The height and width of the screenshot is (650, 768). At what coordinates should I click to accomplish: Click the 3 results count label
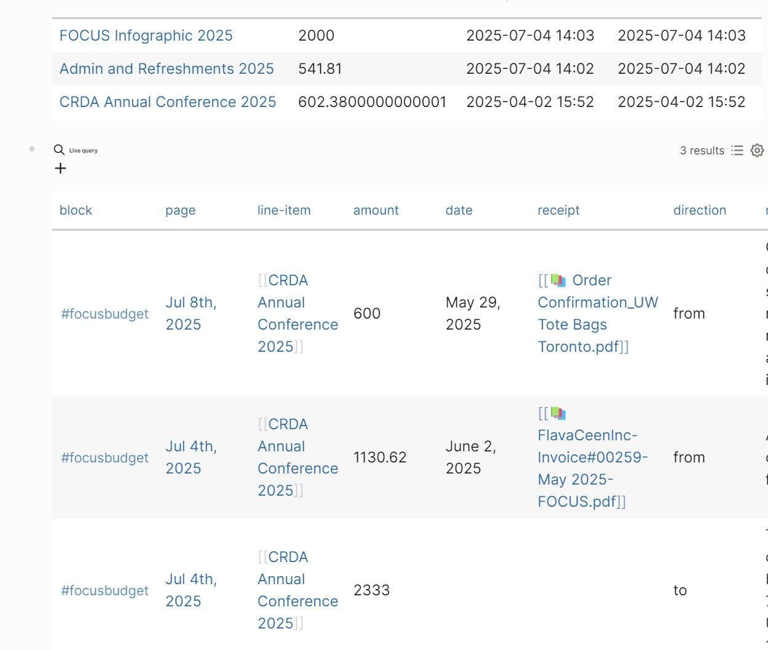[702, 151]
